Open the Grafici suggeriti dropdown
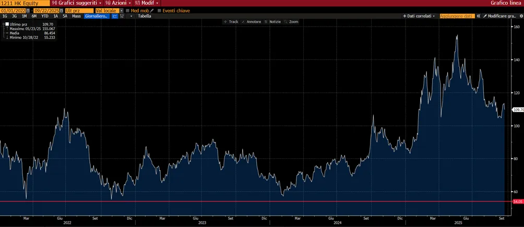524x227 pixels. (77, 3)
